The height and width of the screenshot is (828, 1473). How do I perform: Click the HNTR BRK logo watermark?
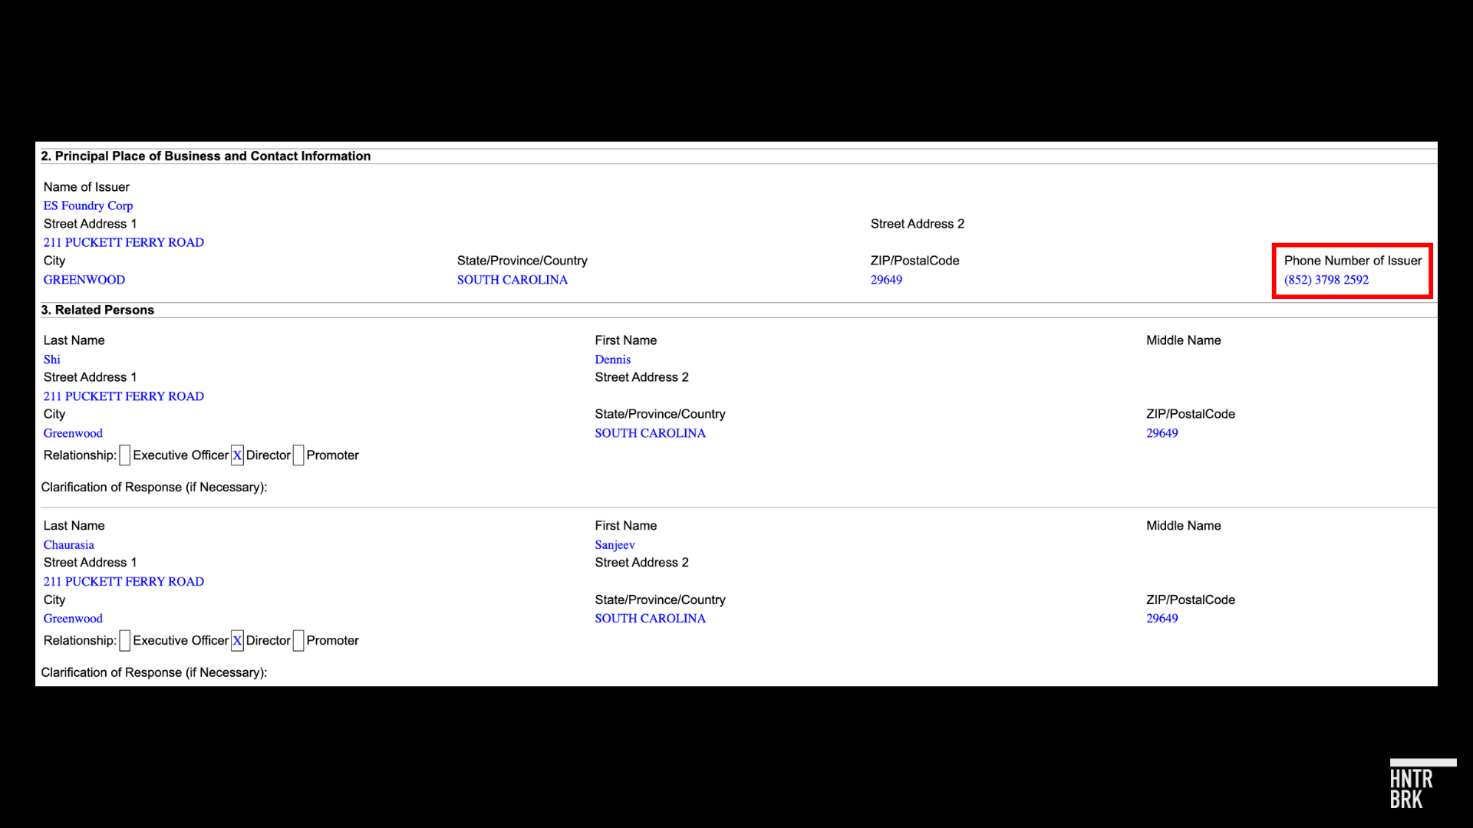pos(1422,784)
